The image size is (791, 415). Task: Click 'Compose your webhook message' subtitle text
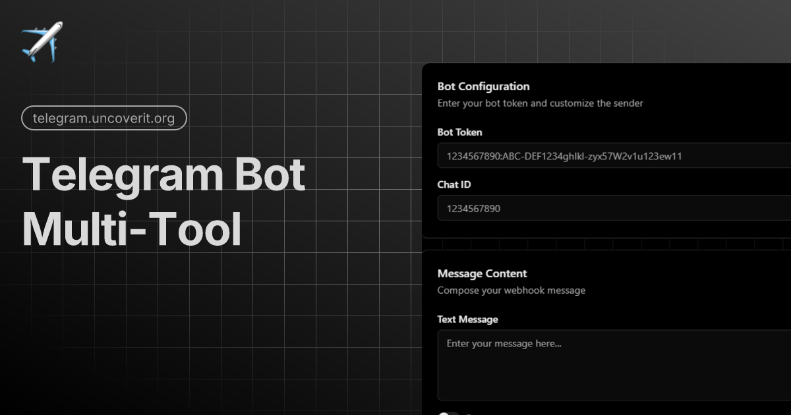(512, 290)
